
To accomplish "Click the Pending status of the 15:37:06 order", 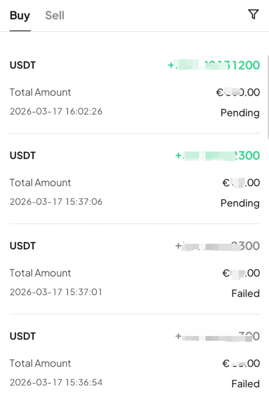I will pyautogui.click(x=240, y=203).
